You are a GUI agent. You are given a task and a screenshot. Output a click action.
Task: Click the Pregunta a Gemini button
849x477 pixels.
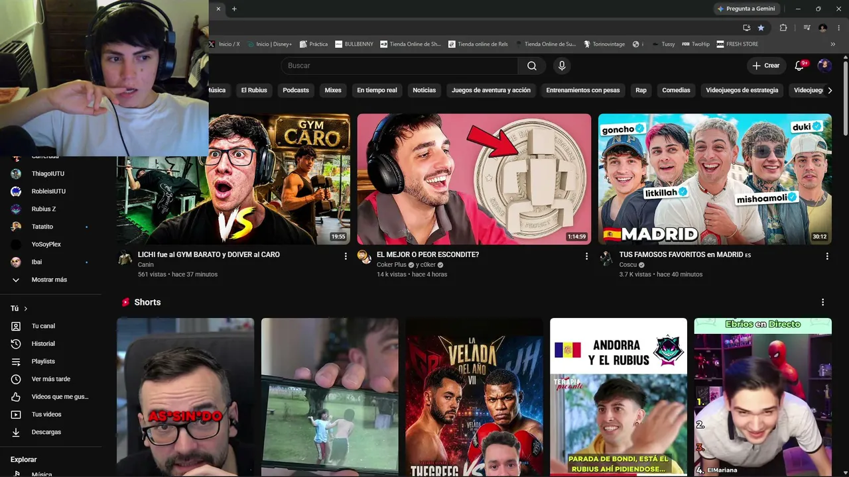(746, 9)
